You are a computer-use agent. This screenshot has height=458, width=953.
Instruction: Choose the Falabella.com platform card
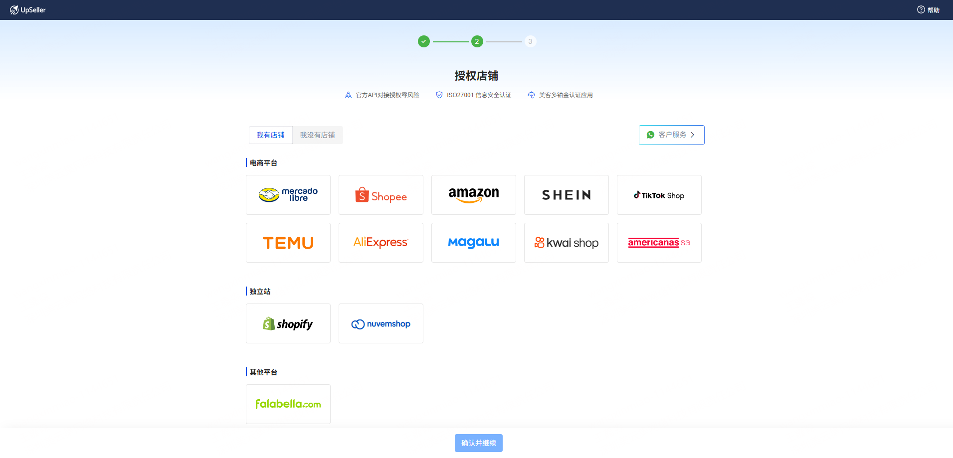pyautogui.click(x=288, y=404)
